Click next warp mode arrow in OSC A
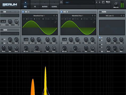 [41, 49]
